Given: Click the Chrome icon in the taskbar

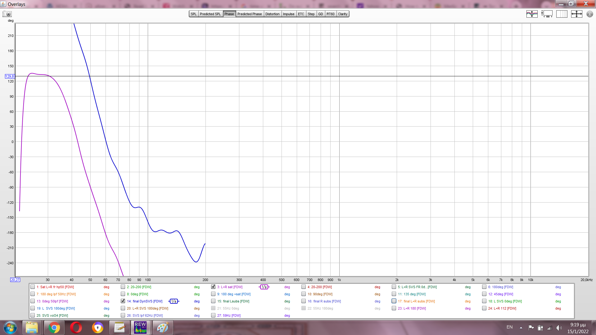Looking at the screenshot, I should click(54, 328).
